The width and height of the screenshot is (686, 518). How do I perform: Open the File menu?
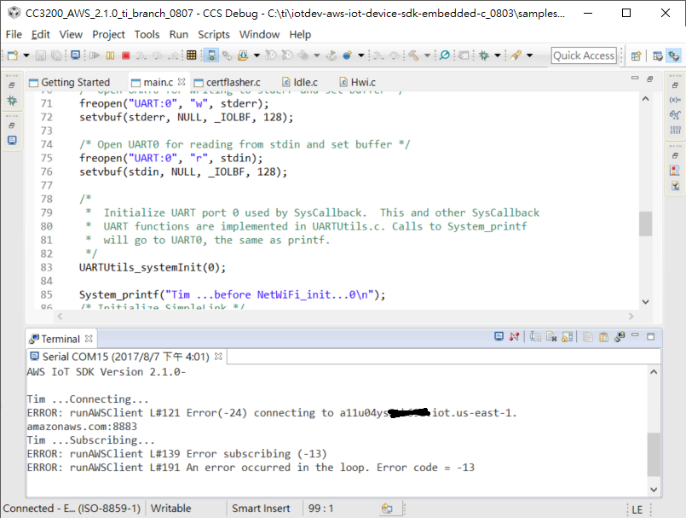(14, 34)
